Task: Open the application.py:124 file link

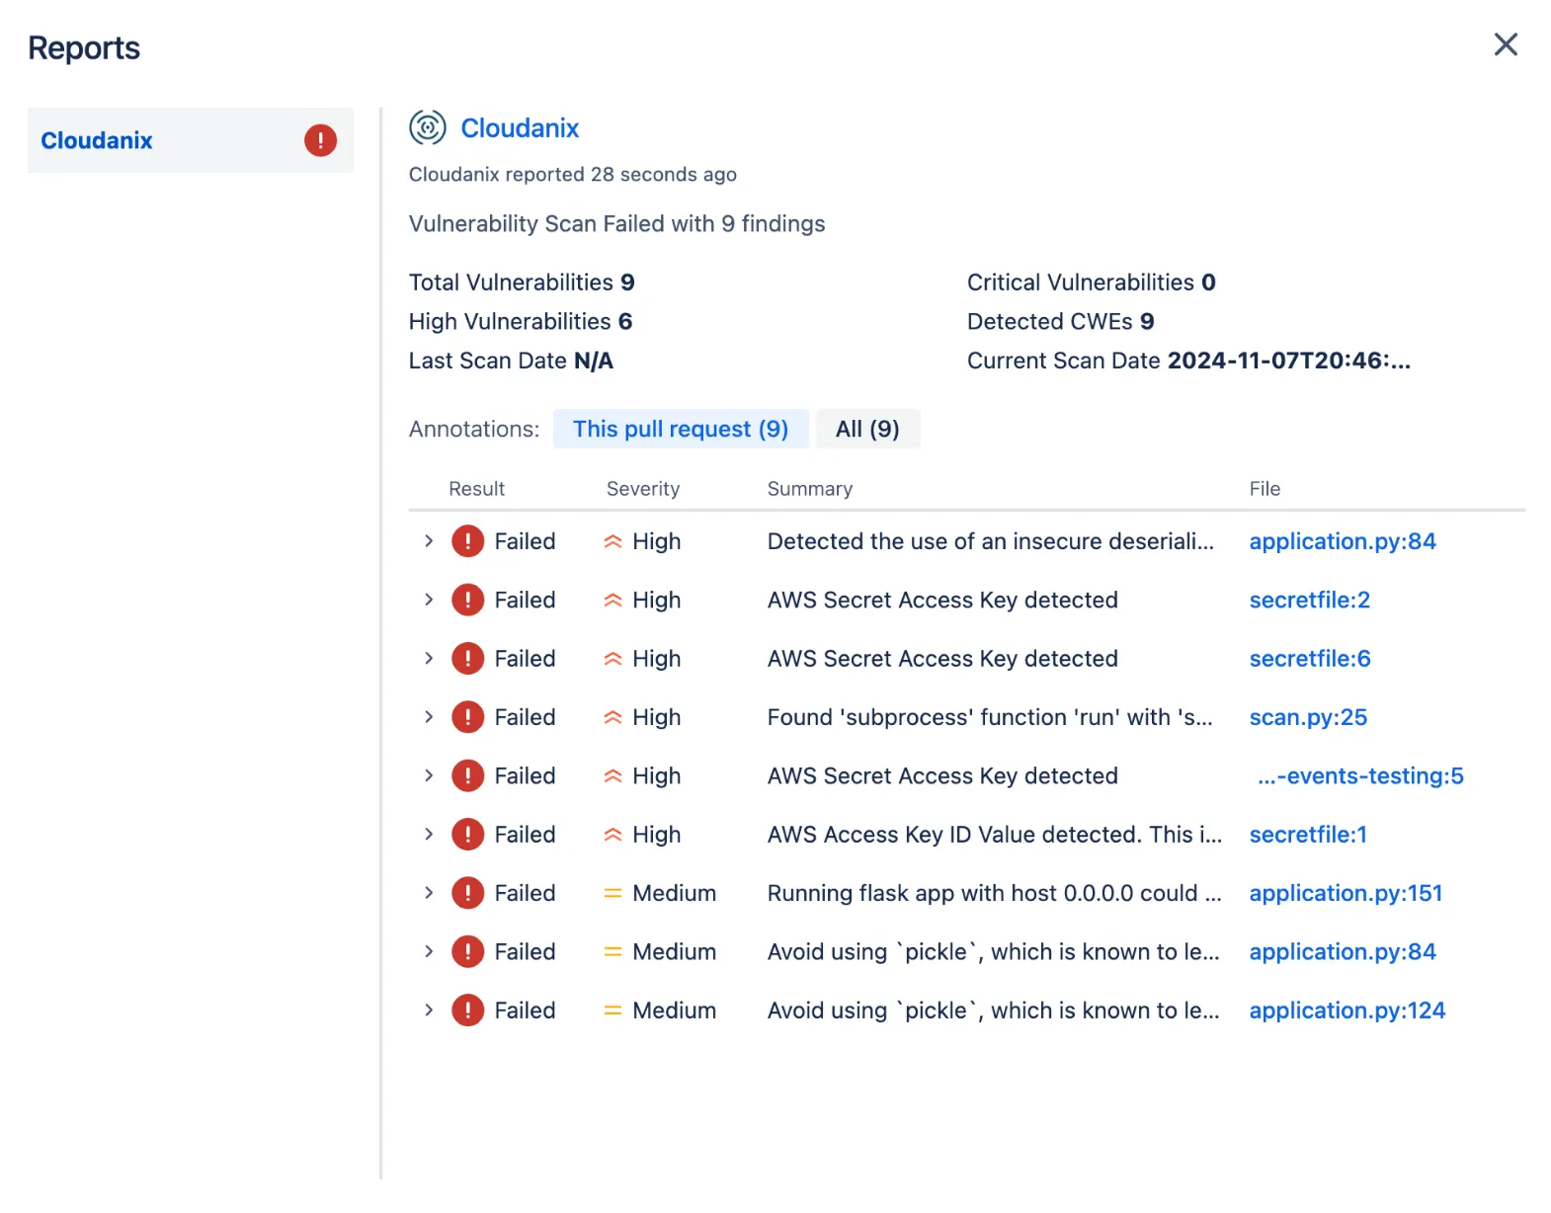Action: point(1347,1011)
